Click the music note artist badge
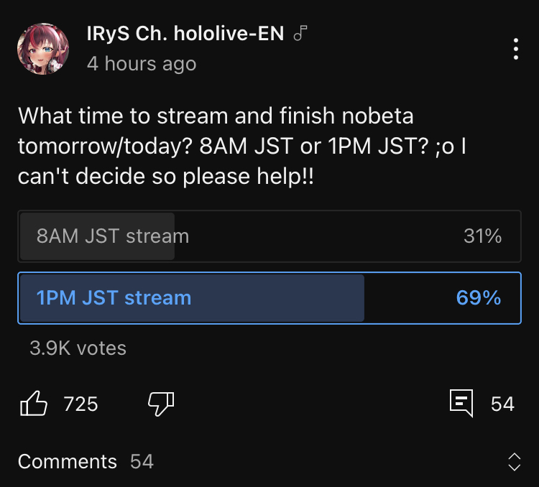Viewport: 539px width, 487px height. (x=300, y=33)
